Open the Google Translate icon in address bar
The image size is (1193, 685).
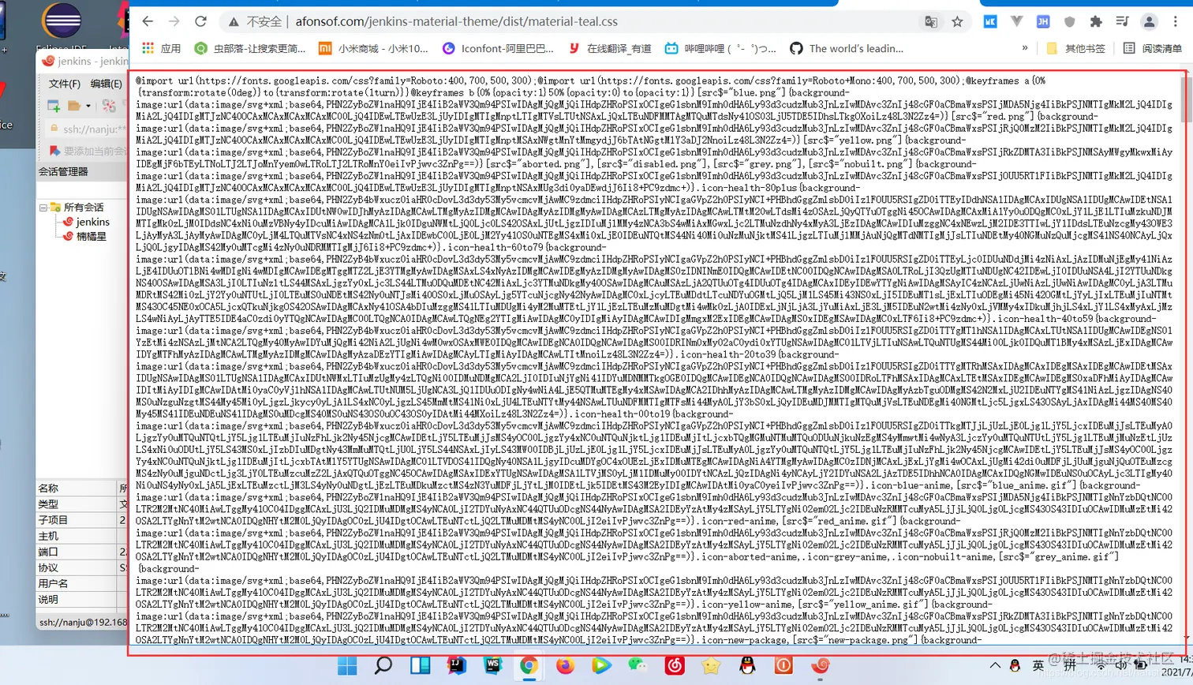click(x=932, y=21)
